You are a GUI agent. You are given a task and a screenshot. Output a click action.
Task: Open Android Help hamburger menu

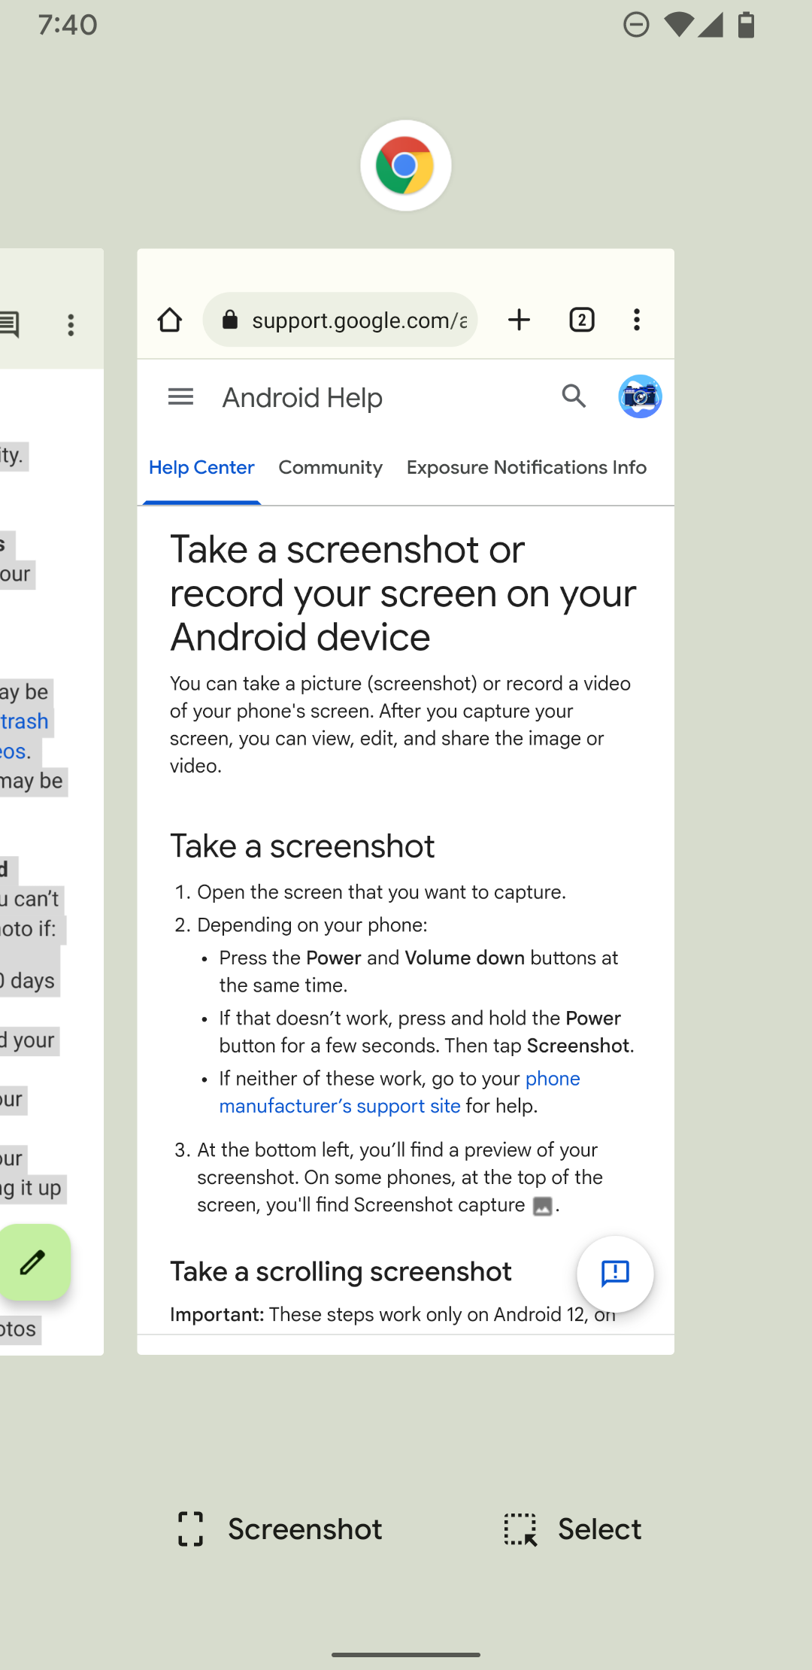coord(180,396)
